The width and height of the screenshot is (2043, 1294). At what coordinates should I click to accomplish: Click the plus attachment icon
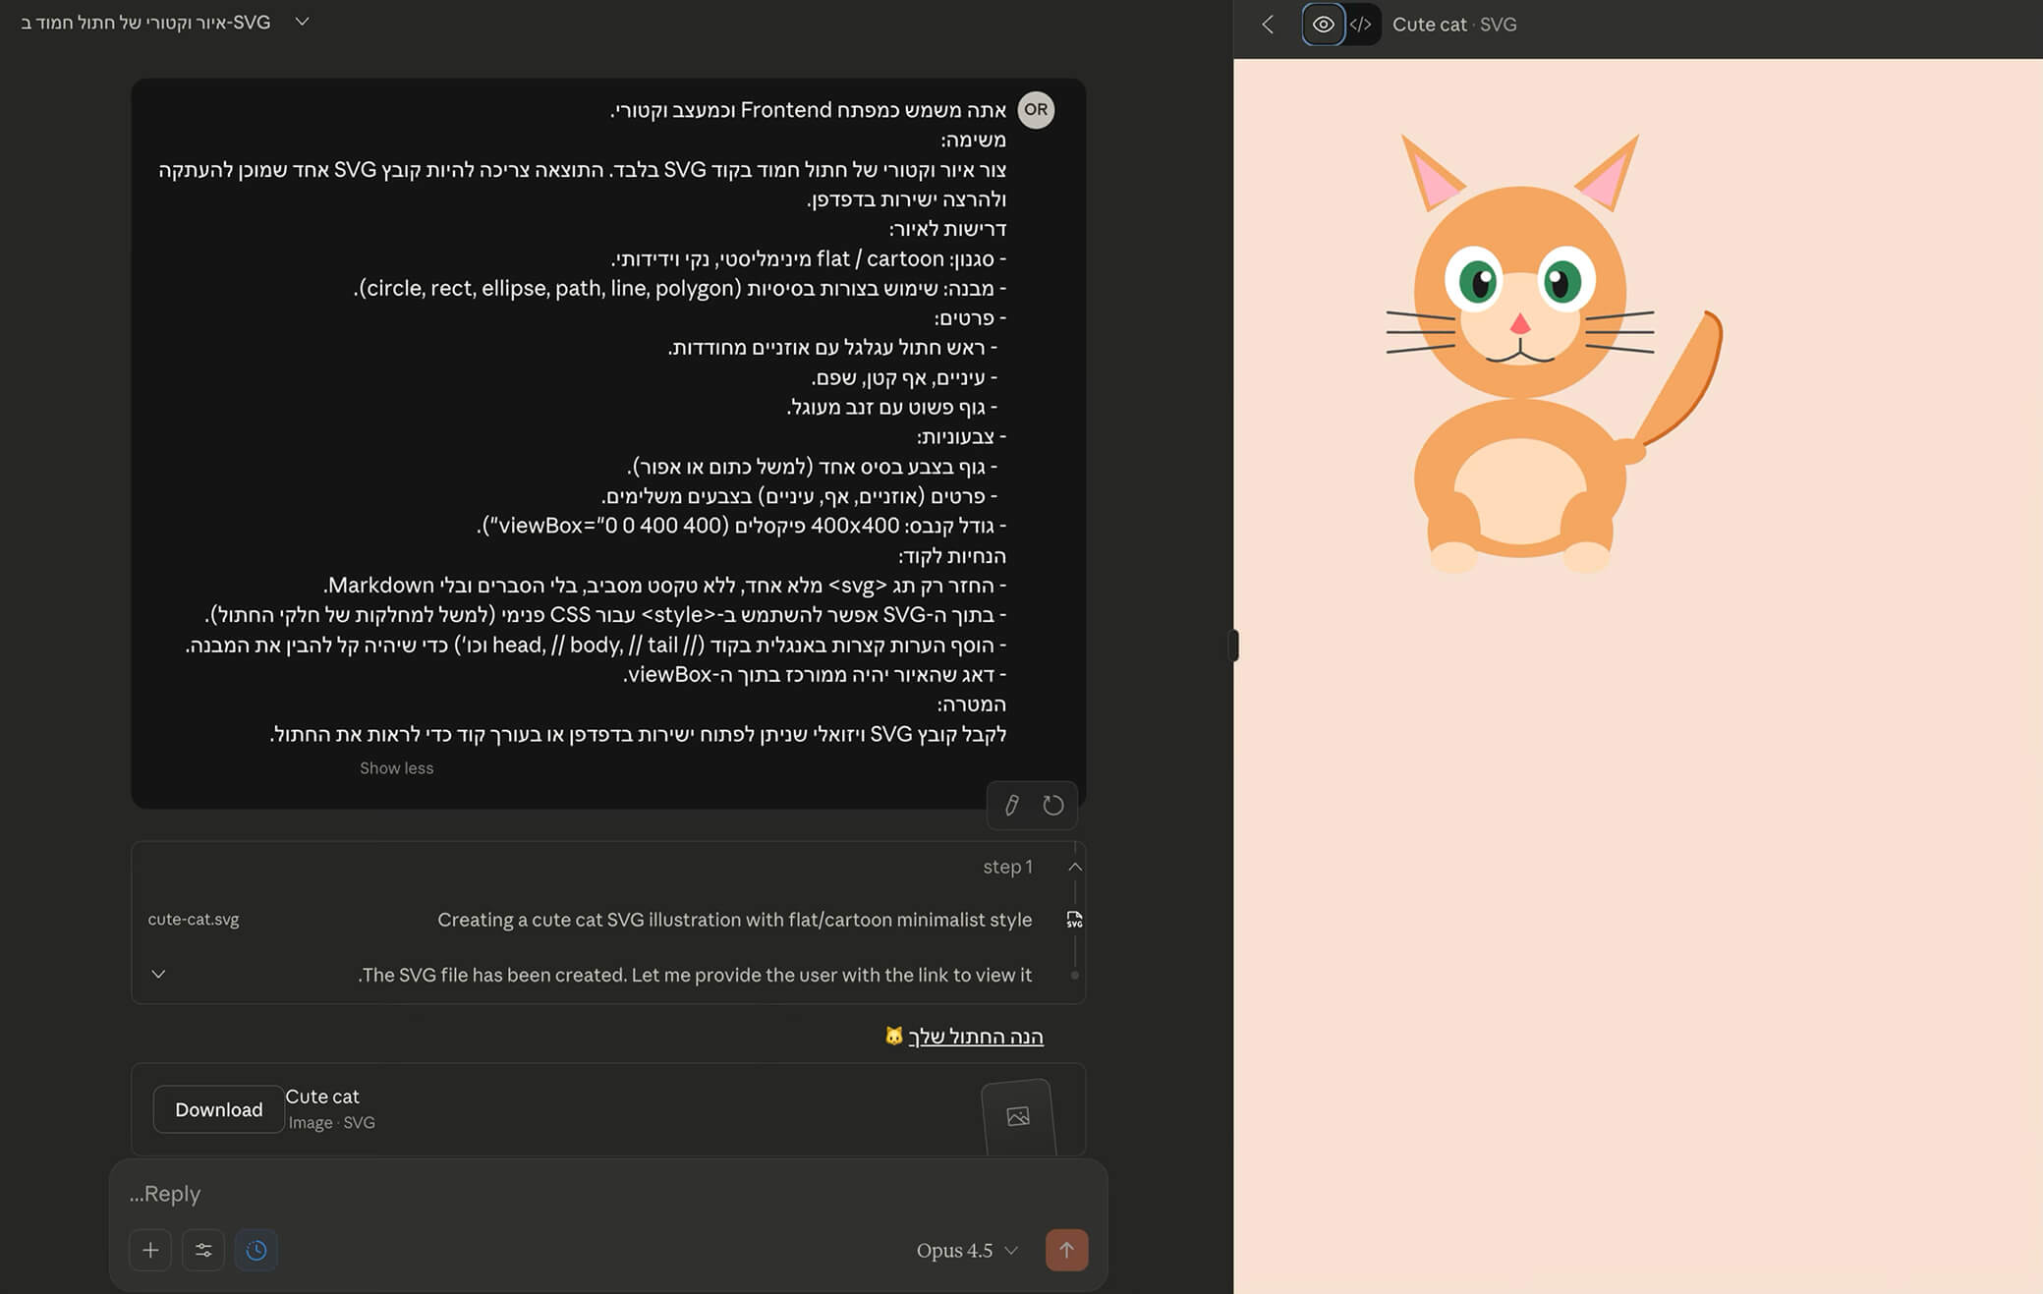pos(150,1250)
